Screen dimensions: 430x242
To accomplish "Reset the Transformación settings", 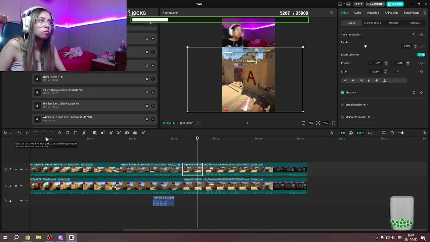I will coord(414,35).
